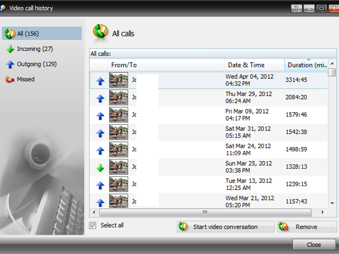339x254 pixels.
Task: Enable the Select all checkbox
Action: click(92, 226)
